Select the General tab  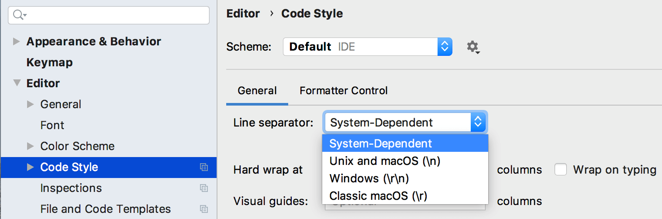(x=257, y=91)
